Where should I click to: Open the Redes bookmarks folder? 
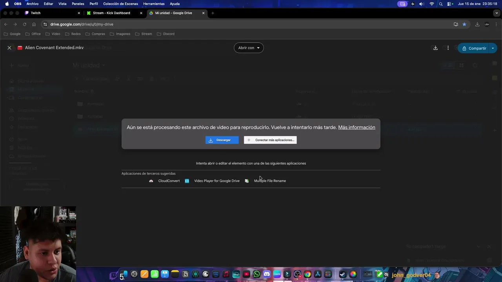coord(73,34)
